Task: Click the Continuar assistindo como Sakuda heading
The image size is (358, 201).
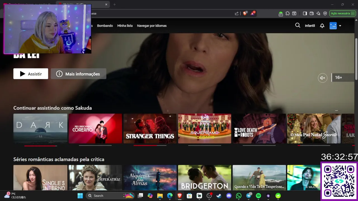Action: pyautogui.click(x=53, y=108)
